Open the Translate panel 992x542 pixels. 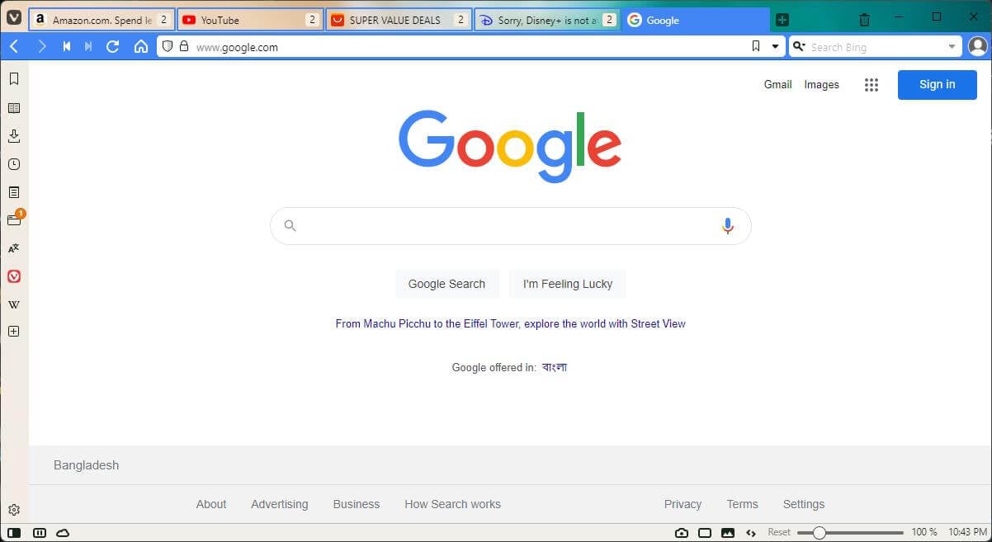click(14, 248)
